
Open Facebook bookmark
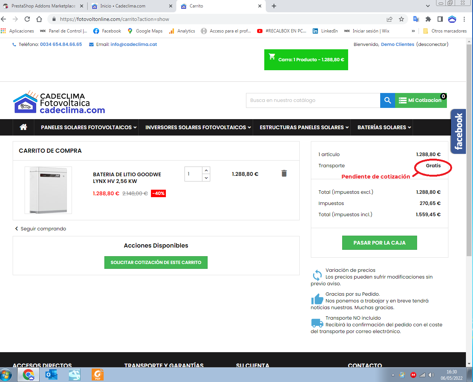[x=107, y=31]
